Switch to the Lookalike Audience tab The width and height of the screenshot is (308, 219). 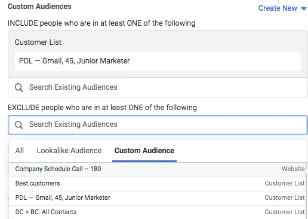point(69,151)
